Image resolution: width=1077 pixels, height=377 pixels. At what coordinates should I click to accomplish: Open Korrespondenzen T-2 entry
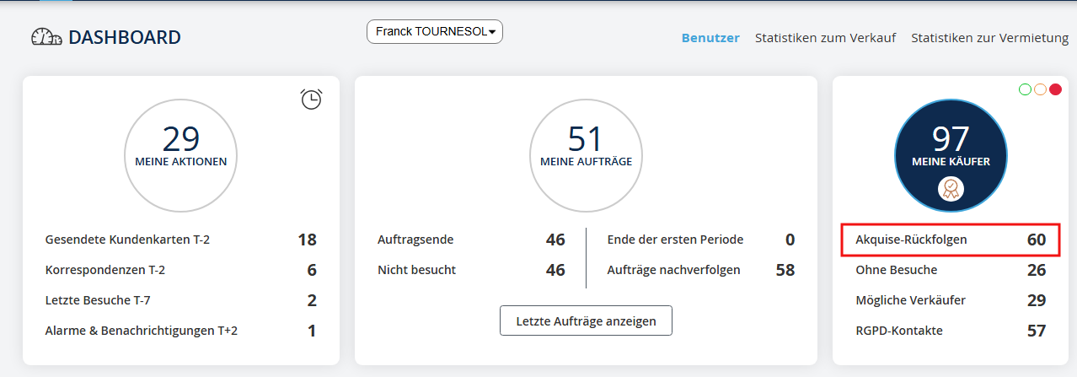point(104,270)
